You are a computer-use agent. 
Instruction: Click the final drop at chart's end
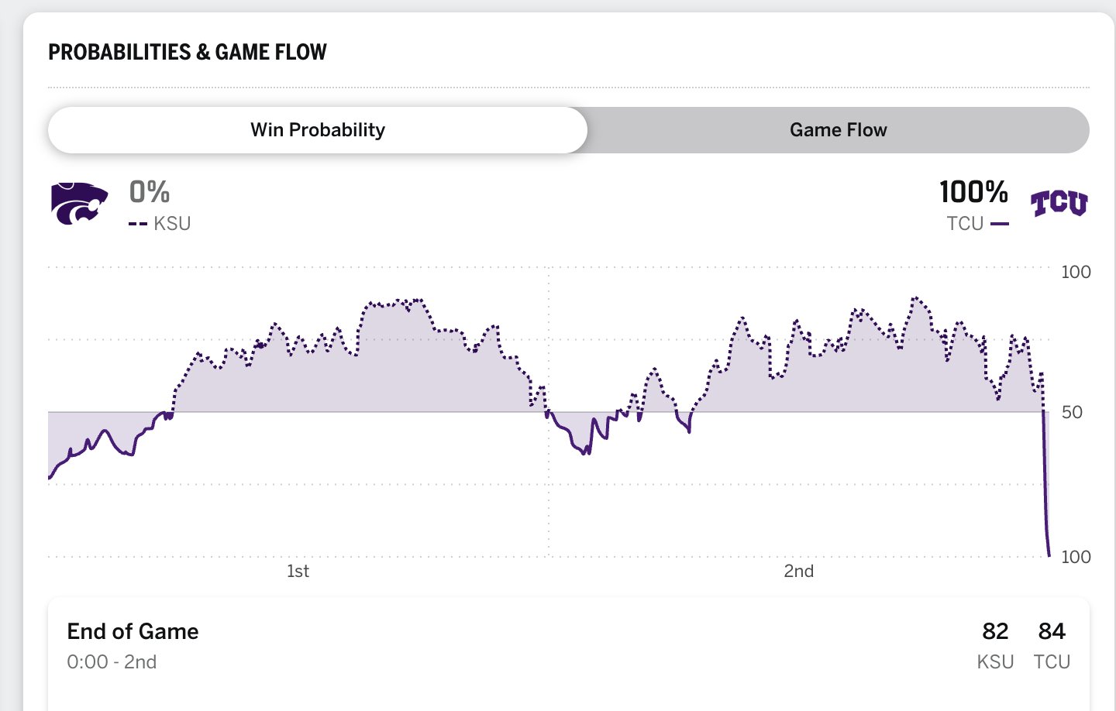coord(1046,503)
